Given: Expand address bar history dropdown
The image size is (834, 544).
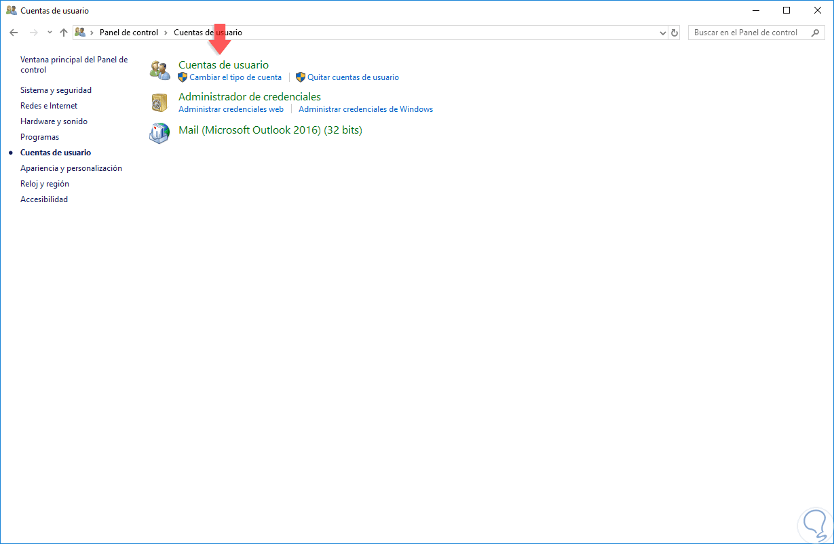Looking at the screenshot, I should tap(663, 33).
